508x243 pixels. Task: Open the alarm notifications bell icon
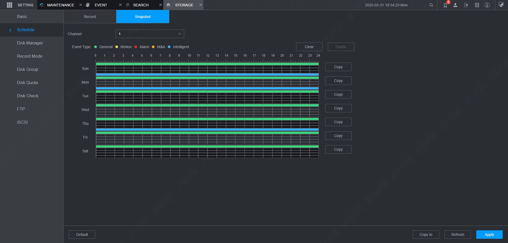[445, 5]
